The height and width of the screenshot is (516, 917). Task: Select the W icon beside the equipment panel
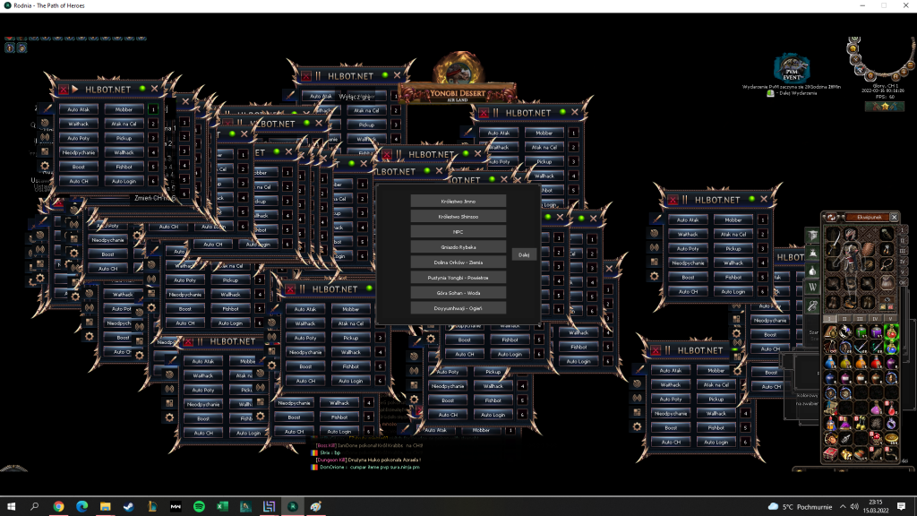click(812, 288)
